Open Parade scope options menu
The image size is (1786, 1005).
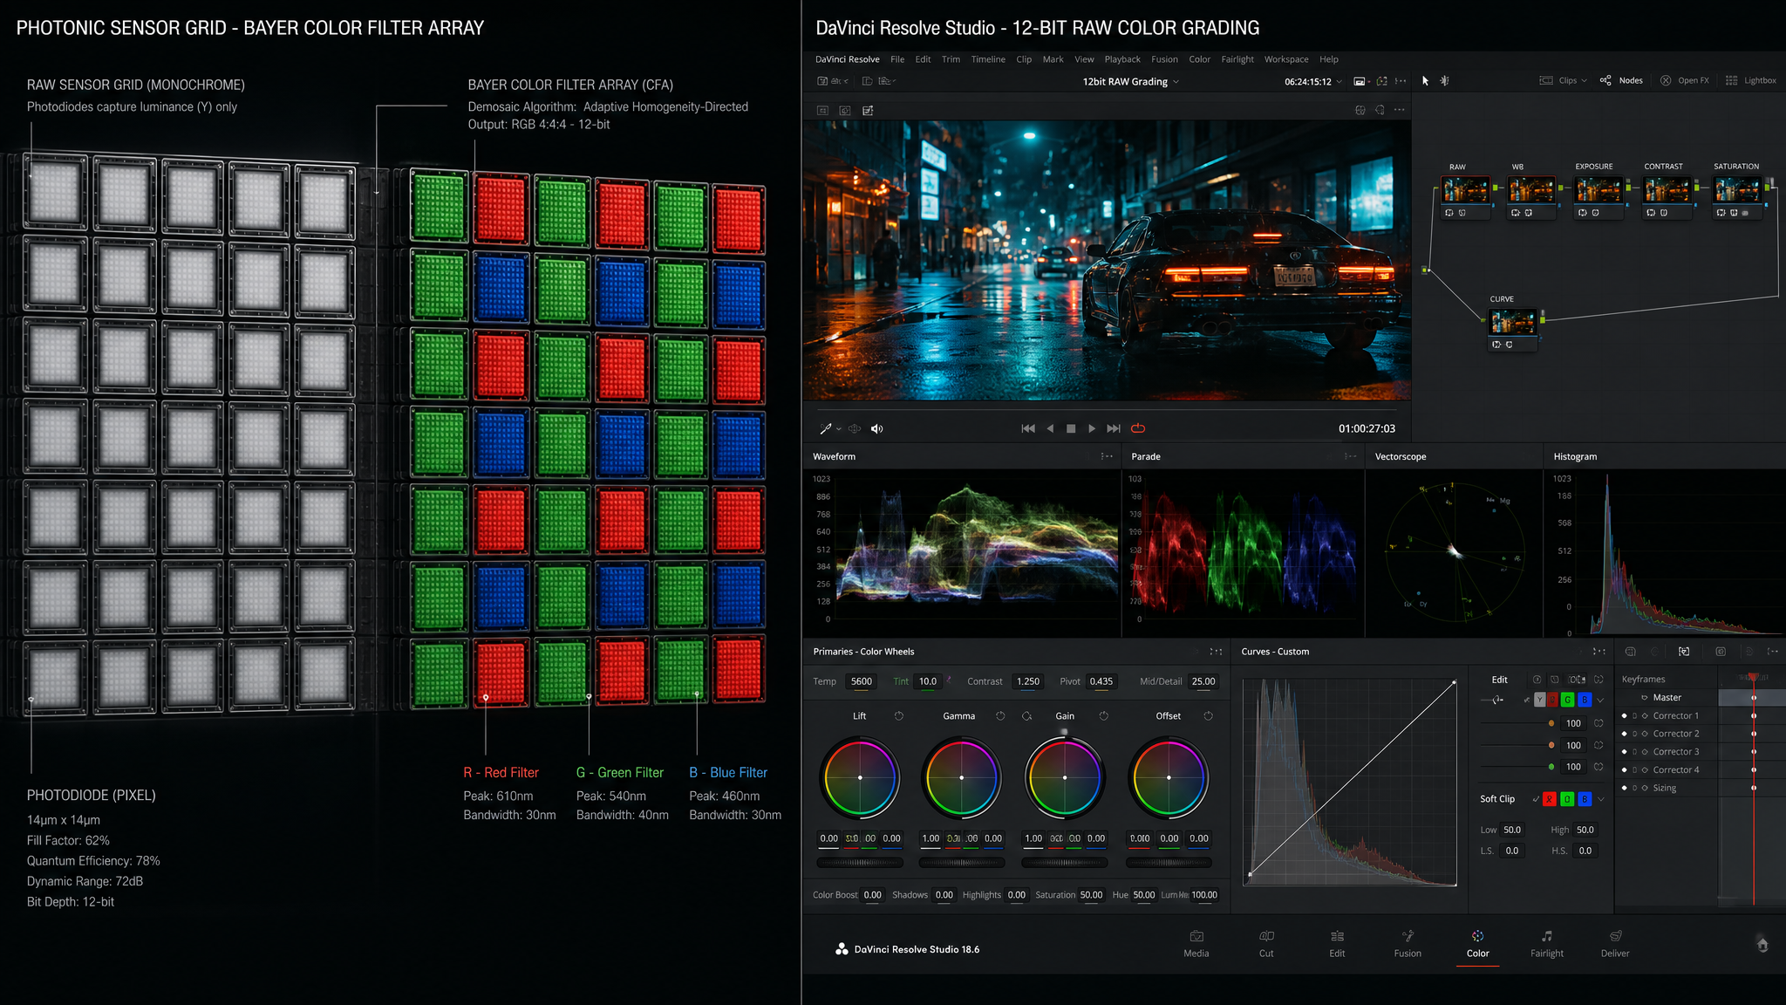click(1351, 456)
